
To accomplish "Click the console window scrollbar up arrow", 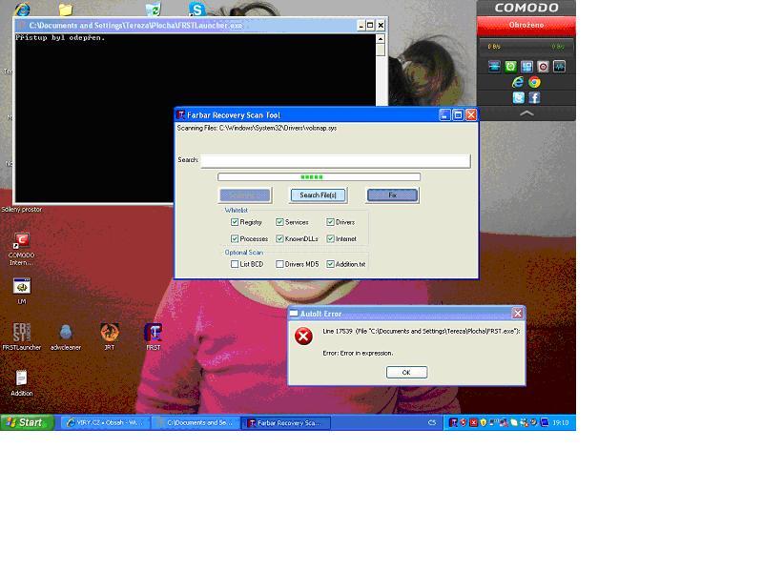I will (381, 38).
